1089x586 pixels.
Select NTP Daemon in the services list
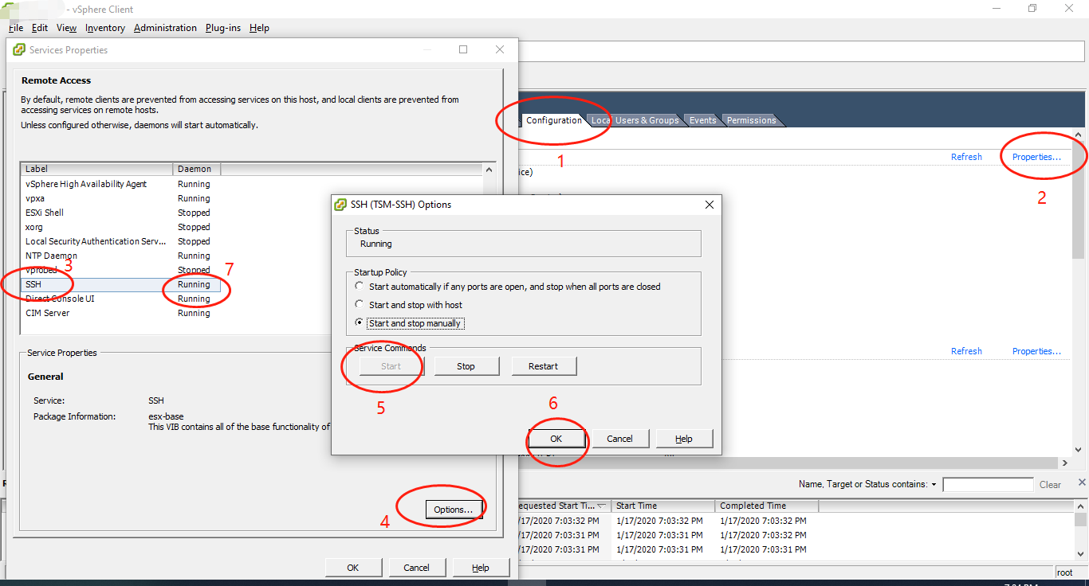click(51, 256)
